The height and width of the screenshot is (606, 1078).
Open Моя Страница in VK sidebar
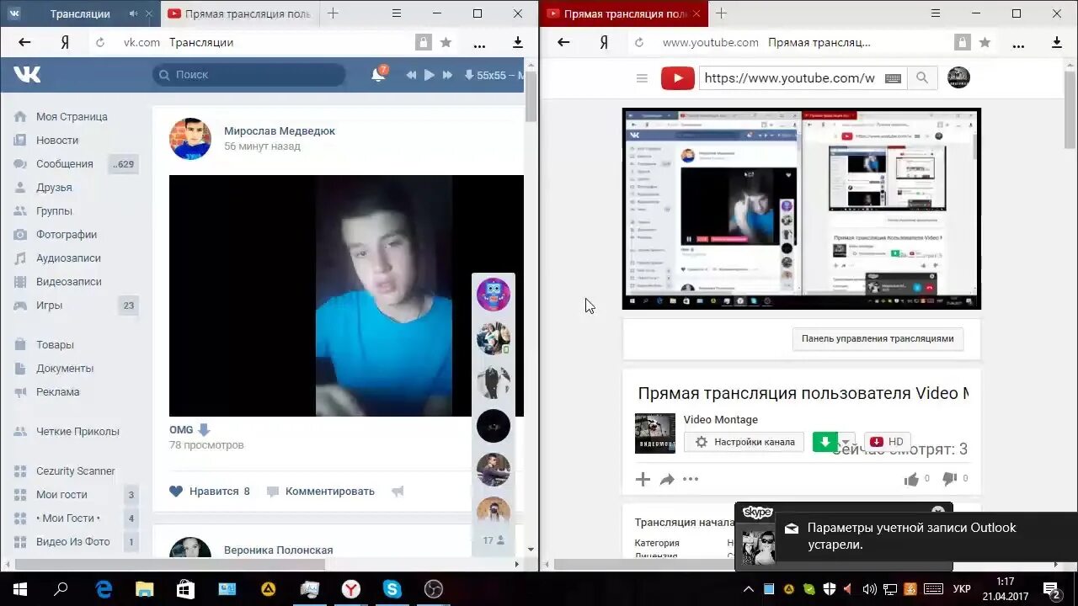(x=72, y=117)
